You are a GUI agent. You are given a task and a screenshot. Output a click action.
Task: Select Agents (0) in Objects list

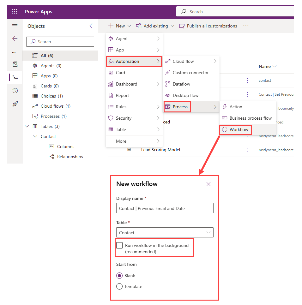pos(60,66)
